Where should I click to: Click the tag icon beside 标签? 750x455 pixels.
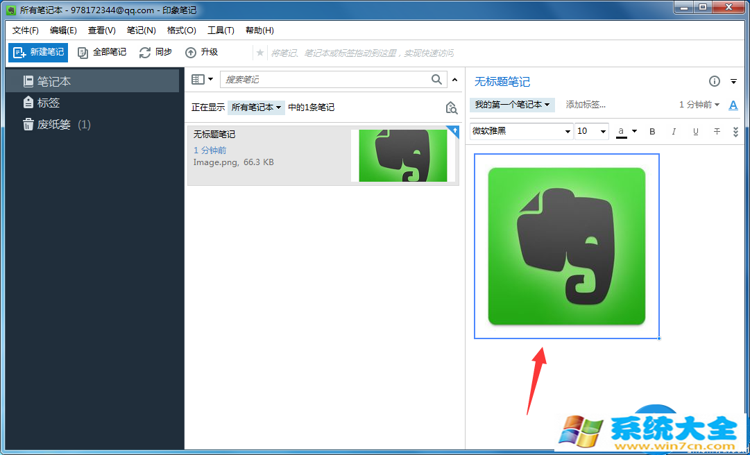28,102
